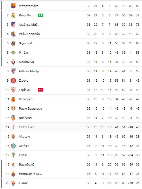Click the Atlético Madrid crest icon
The height and width of the screenshot is (189, 142).
(x=13, y=25)
